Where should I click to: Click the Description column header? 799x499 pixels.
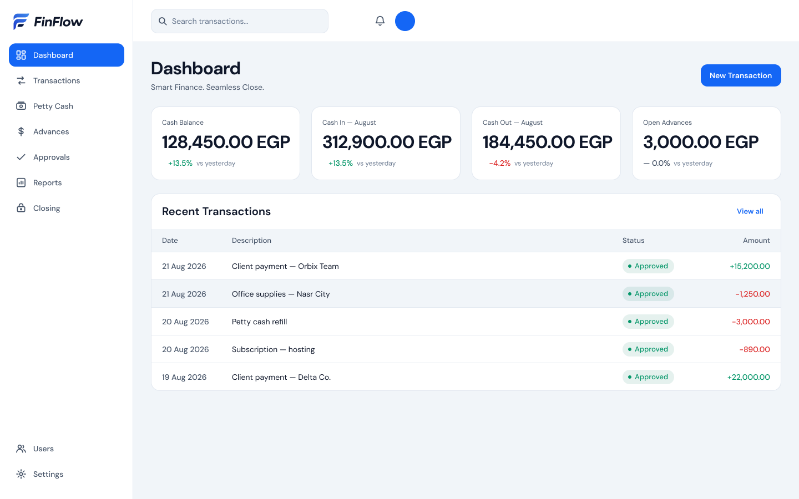click(x=251, y=240)
